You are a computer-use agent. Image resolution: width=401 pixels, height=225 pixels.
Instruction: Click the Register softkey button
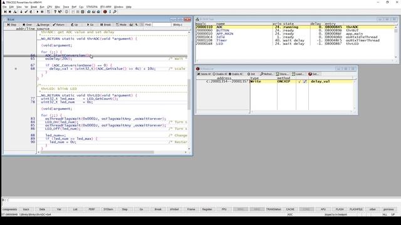tap(207, 209)
